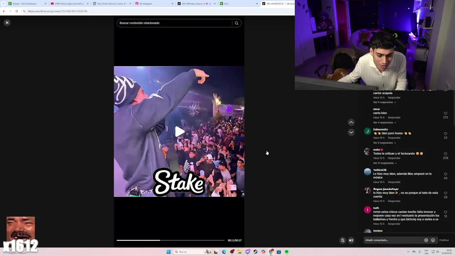Screen dimensions: 455x256
Task: Reply to isafh's comment
Action: tap(394, 224)
